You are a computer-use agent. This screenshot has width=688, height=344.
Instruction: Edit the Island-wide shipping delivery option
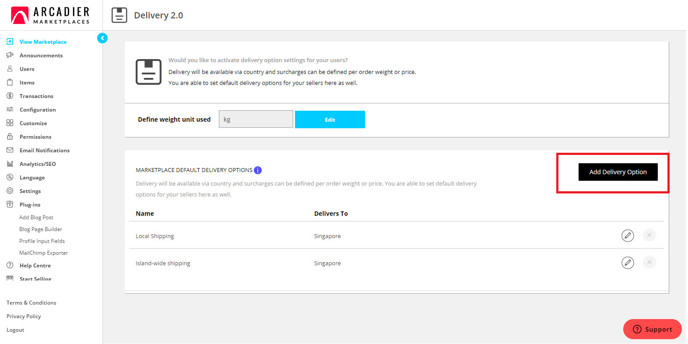[x=628, y=263]
